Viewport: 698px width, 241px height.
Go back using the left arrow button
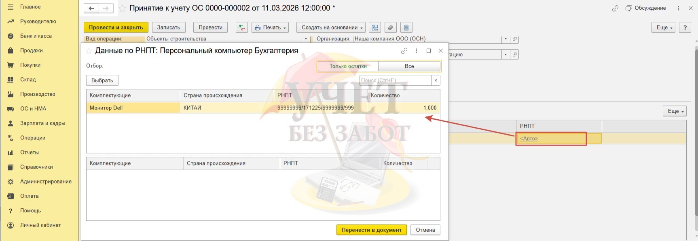(x=91, y=8)
